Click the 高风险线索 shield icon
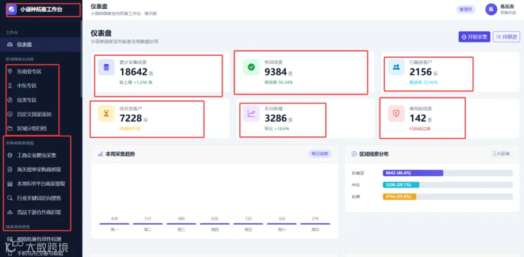 (396, 114)
